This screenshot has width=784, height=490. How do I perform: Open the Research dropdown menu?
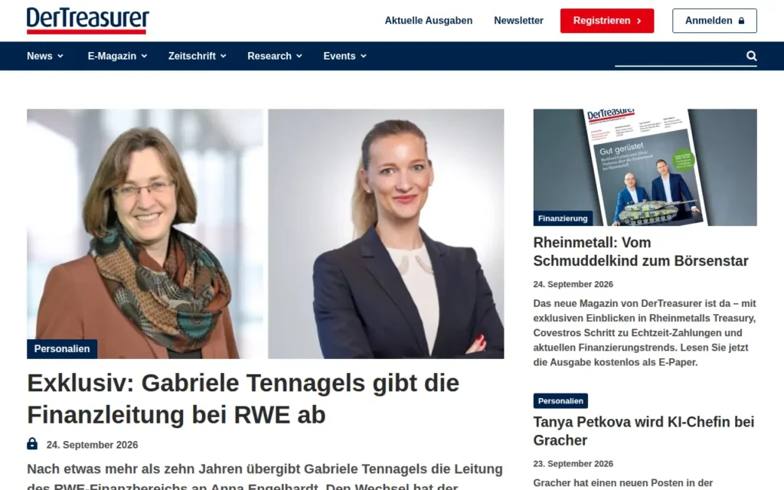(275, 56)
